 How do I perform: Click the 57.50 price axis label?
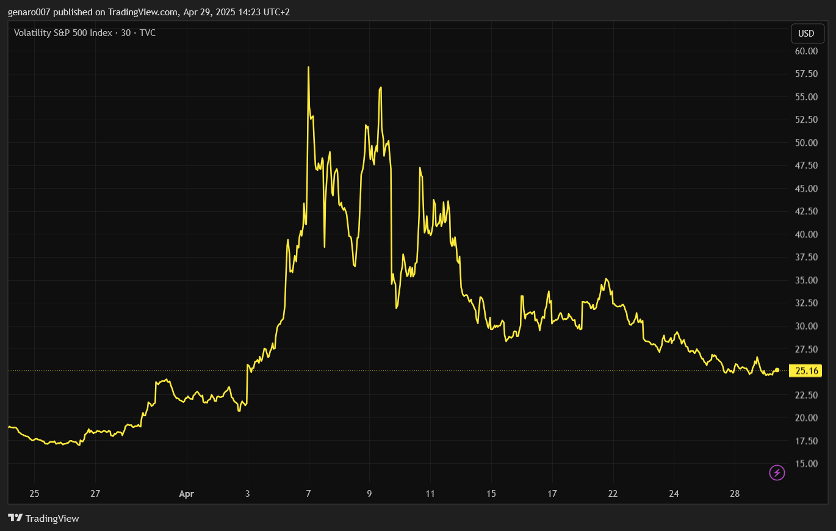pyautogui.click(x=806, y=74)
